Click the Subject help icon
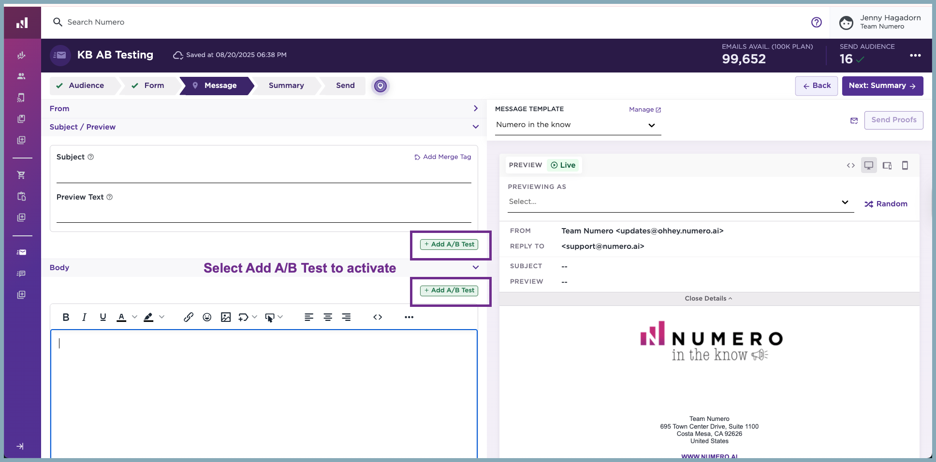The height and width of the screenshot is (462, 936). (90, 157)
